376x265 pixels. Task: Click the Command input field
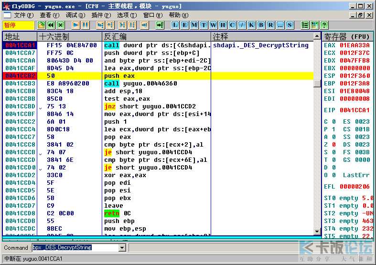75,247
